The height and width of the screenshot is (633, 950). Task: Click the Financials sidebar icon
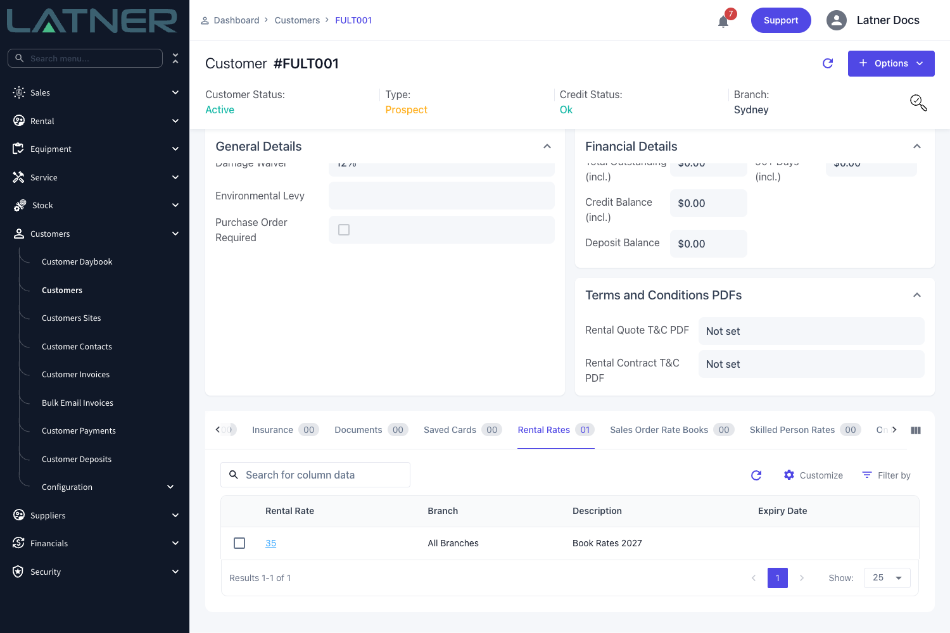coord(19,543)
